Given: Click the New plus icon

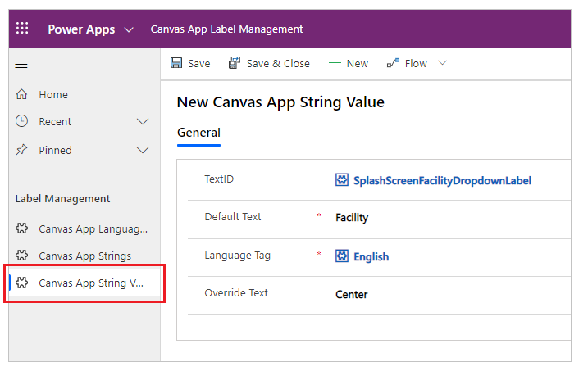Looking at the screenshot, I should (x=335, y=63).
